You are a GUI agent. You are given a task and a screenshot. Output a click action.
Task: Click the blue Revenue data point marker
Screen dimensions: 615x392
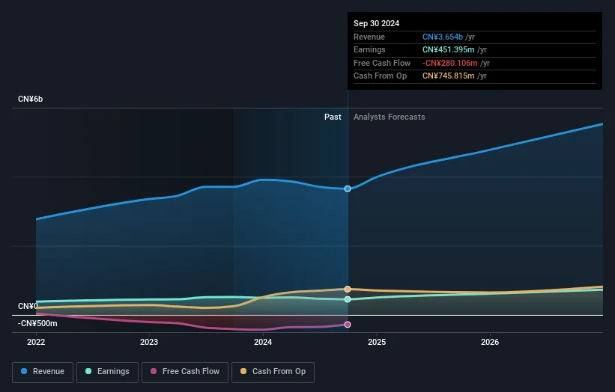(348, 189)
